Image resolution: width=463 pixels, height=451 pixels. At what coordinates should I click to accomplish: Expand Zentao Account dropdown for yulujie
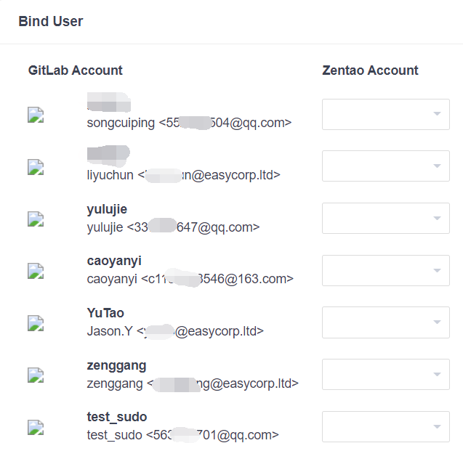385,218
